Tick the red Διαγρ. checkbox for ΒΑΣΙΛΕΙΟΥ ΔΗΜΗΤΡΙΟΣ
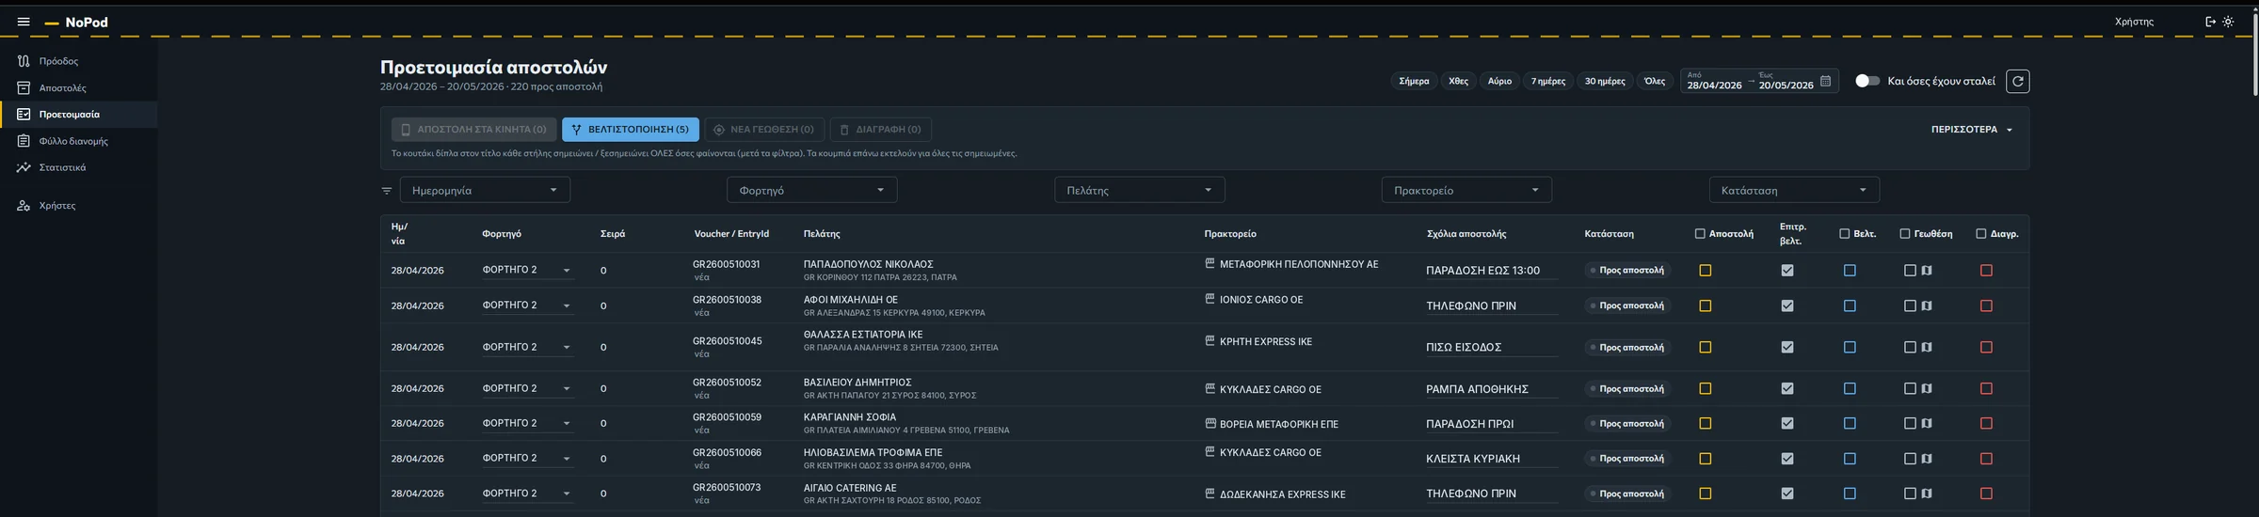Screen dimensions: 2259x517 1986,388
